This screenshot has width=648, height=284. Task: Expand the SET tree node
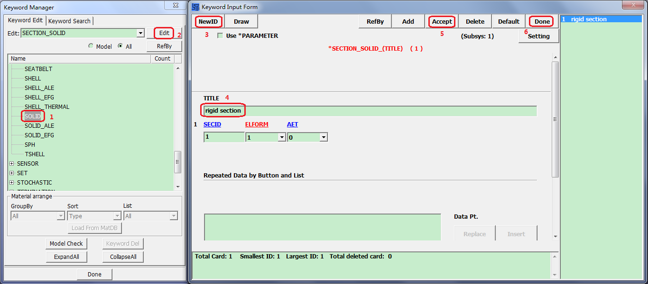click(x=12, y=173)
